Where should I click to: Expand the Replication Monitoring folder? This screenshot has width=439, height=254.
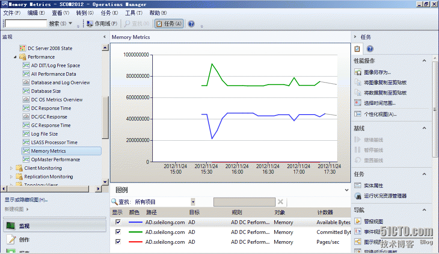coord(11,177)
